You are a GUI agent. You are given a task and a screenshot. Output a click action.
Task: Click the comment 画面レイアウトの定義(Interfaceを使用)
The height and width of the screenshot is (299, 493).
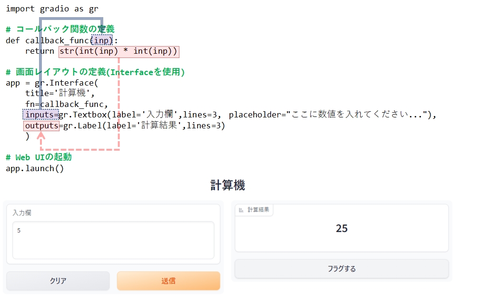tap(94, 72)
